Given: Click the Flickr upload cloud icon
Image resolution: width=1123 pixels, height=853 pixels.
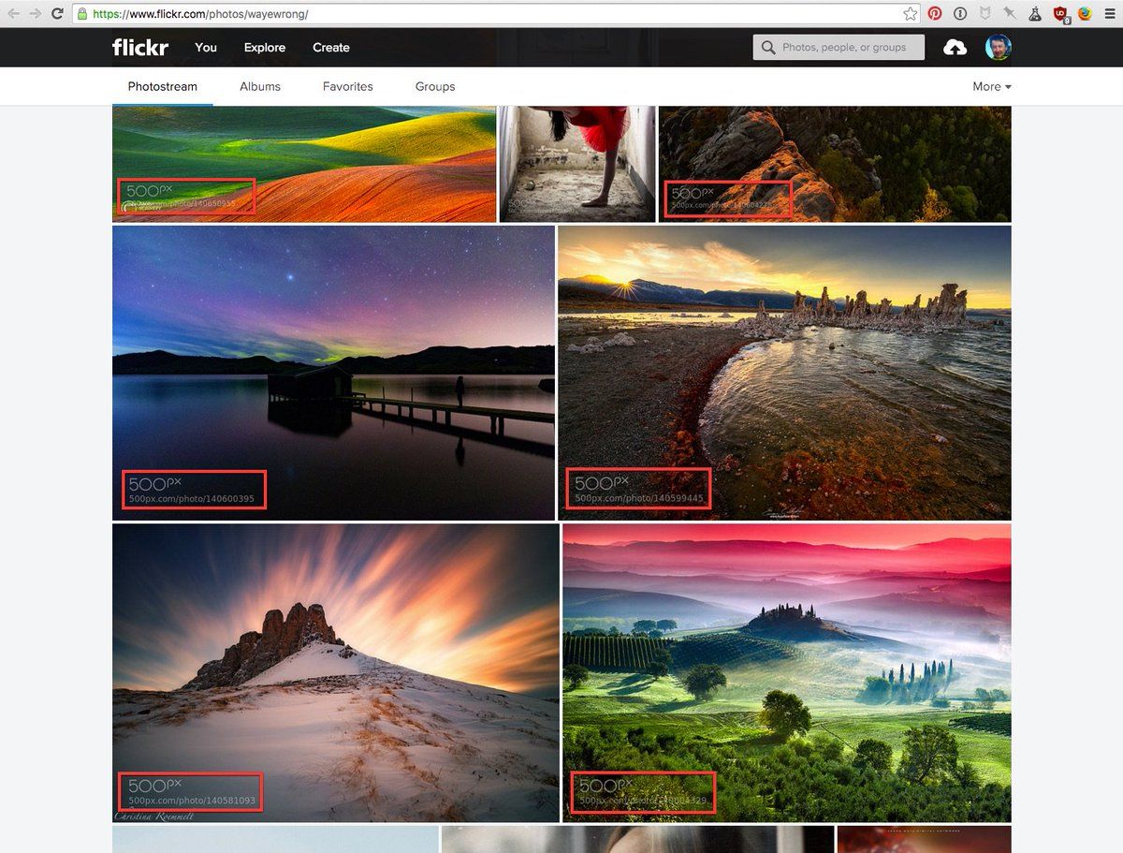Looking at the screenshot, I should point(955,48).
